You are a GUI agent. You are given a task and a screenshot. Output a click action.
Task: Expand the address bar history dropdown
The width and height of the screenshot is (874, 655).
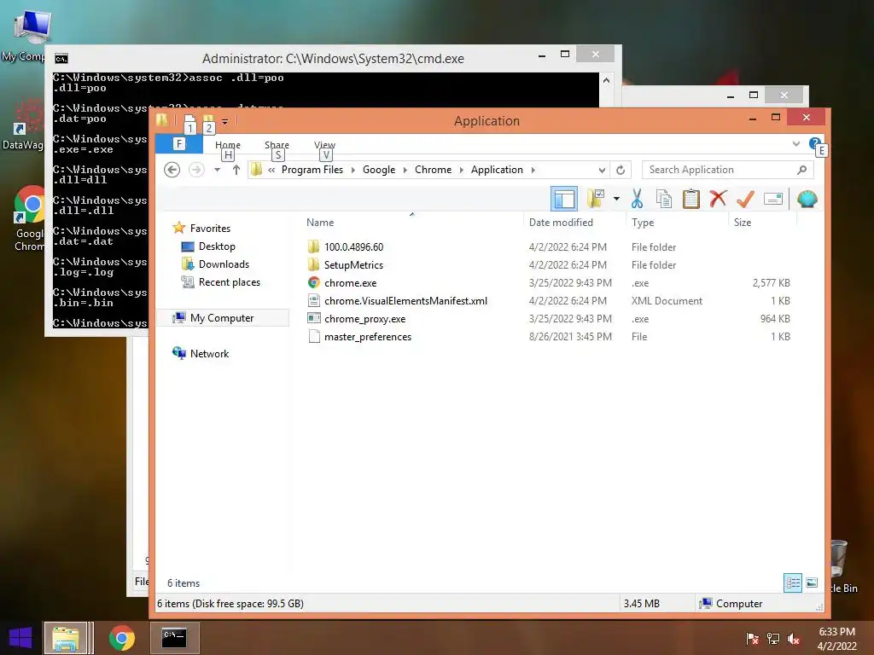click(602, 170)
